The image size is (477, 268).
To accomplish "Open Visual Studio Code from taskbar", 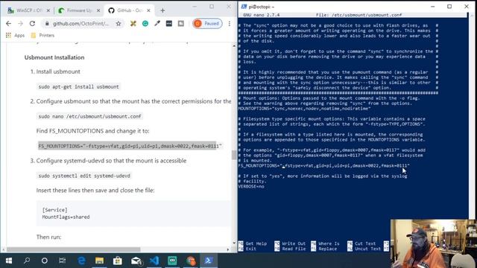I will pyautogui.click(x=154, y=261).
